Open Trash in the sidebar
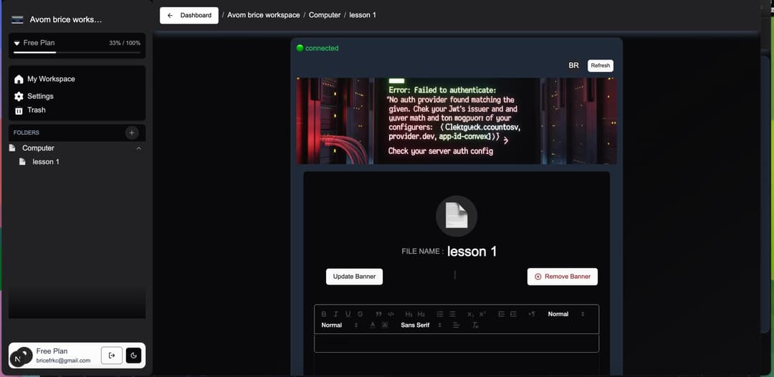 [36, 110]
